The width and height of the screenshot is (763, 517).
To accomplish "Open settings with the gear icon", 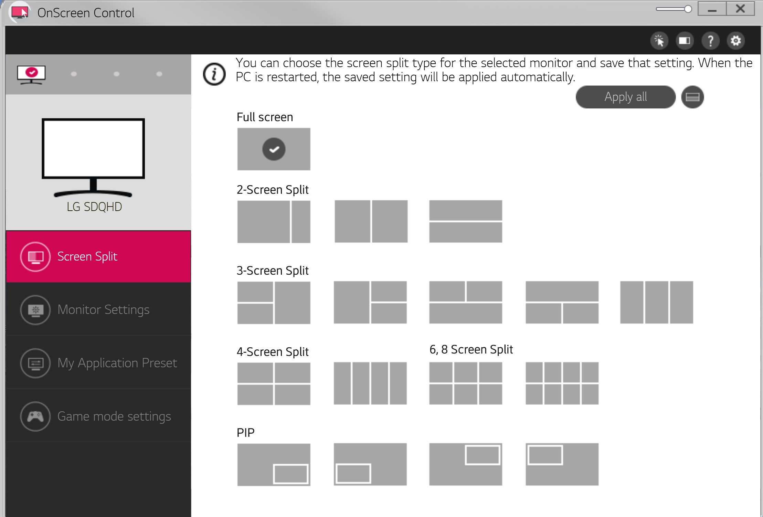I will [736, 41].
